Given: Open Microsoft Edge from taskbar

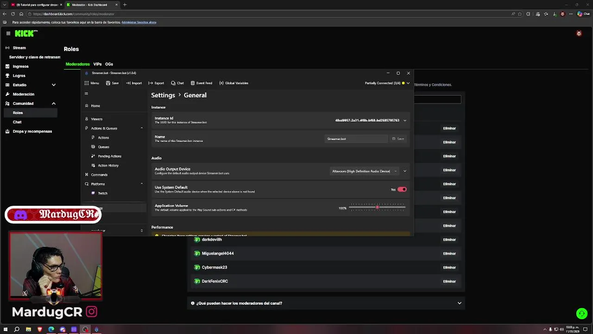Looking at the screenshot, I should pos(51,329).
